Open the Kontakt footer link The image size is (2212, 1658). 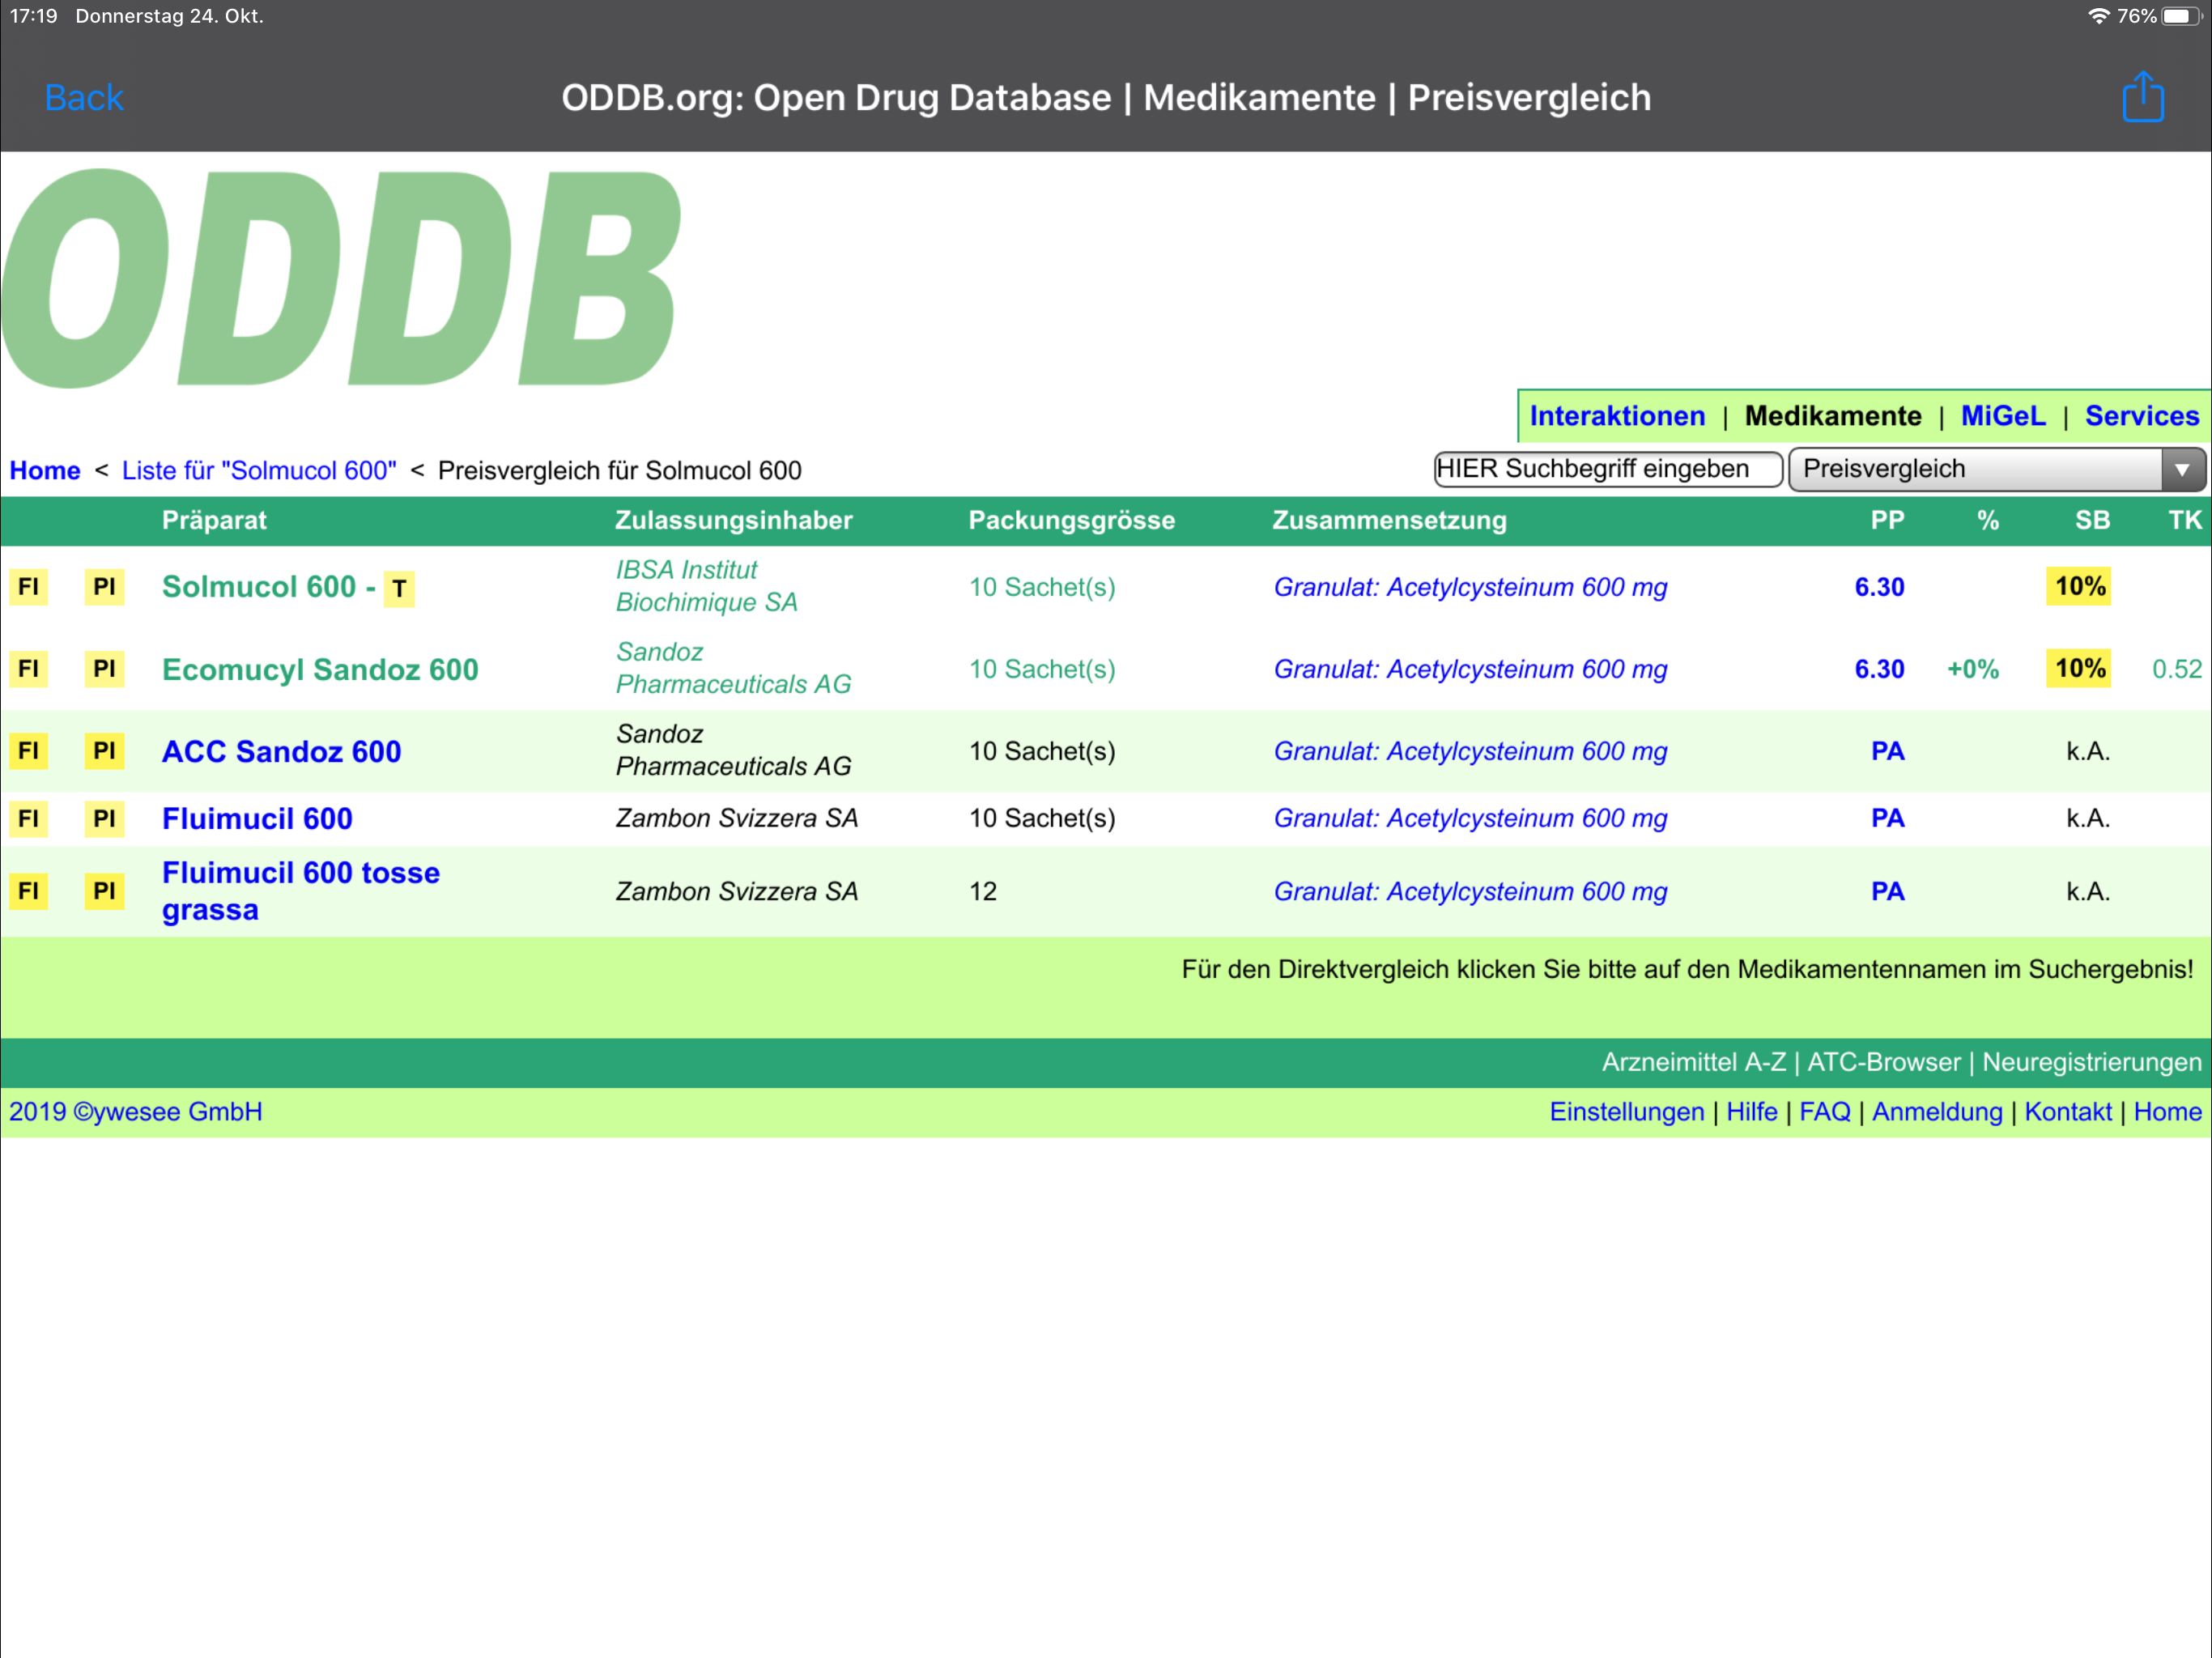click(2067, 1112)
